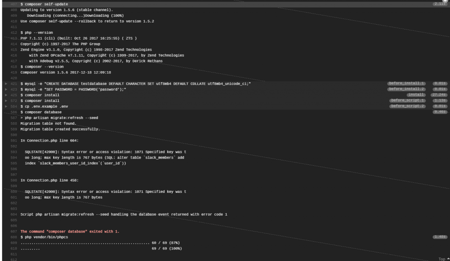Click the 'PHP 7.1.11 (cli)' output line
Image resolution: width=450 pixels, height=261 pixels.
pos(79,38)
